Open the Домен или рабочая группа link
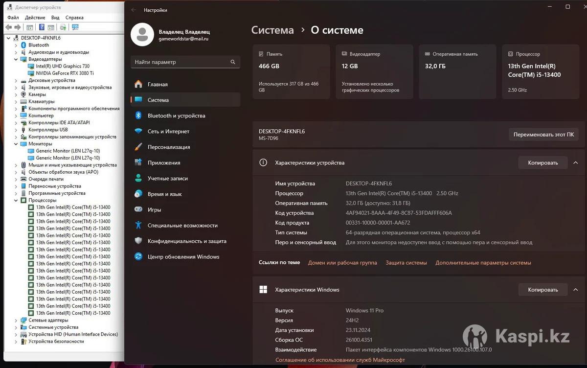This screenshot has height=368, width=587. tap(342, 263)
